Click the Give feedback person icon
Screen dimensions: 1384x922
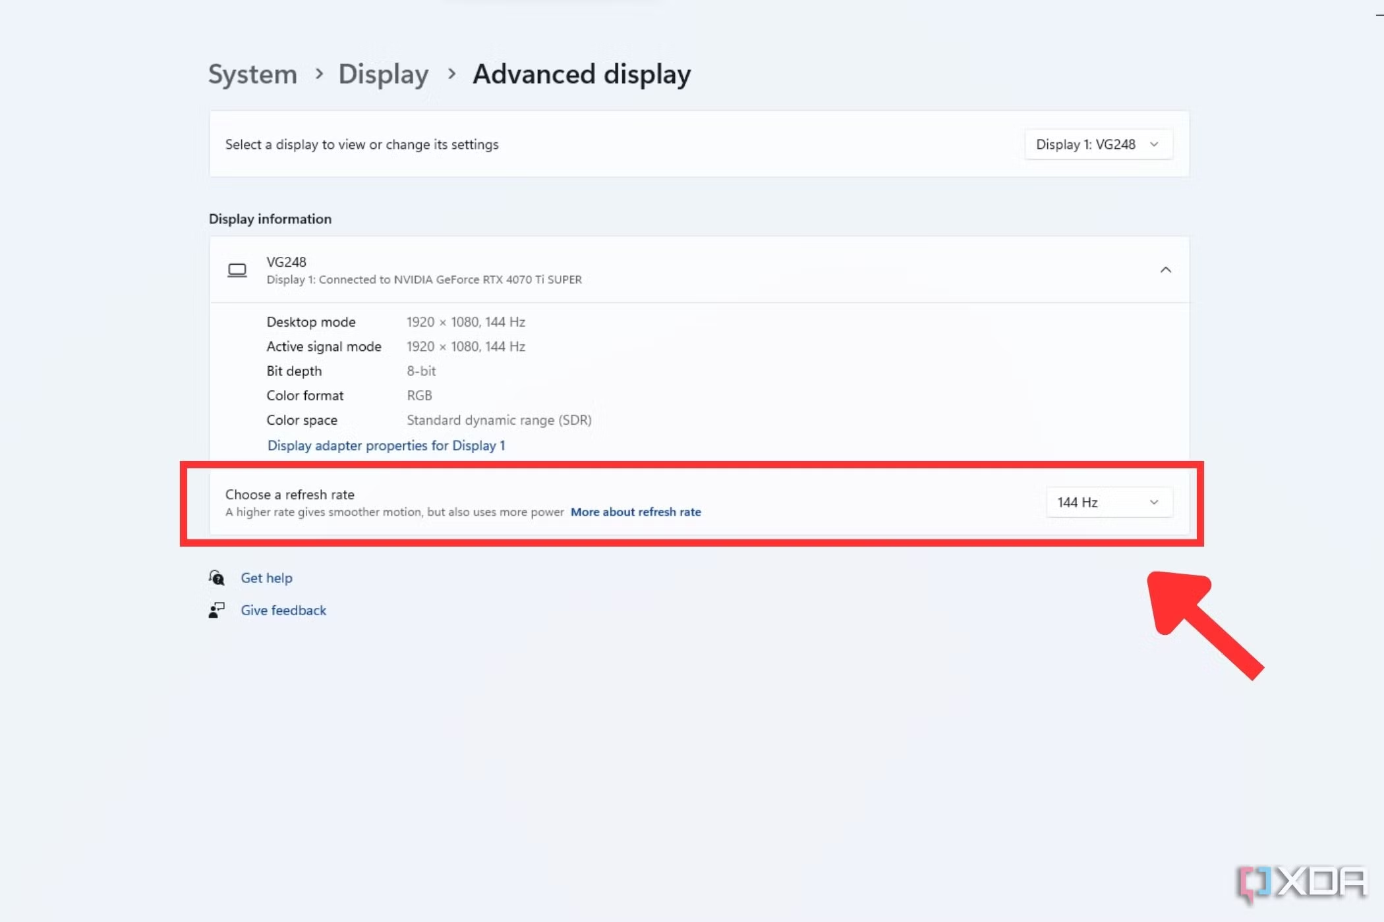click(x=217, y=610)
